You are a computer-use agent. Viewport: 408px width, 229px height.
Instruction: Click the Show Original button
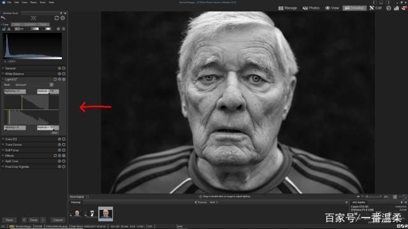(76, 197)
